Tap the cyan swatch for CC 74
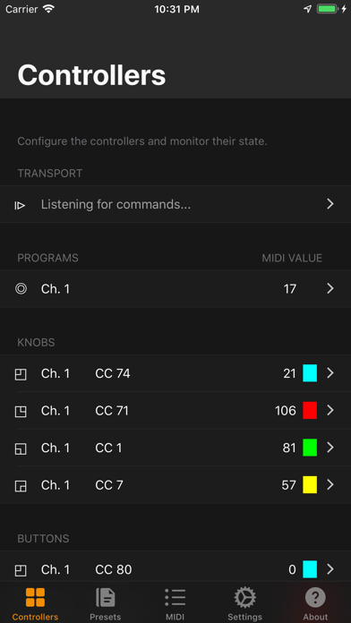Viewport: 351px width, 623px height. (310, 373)
